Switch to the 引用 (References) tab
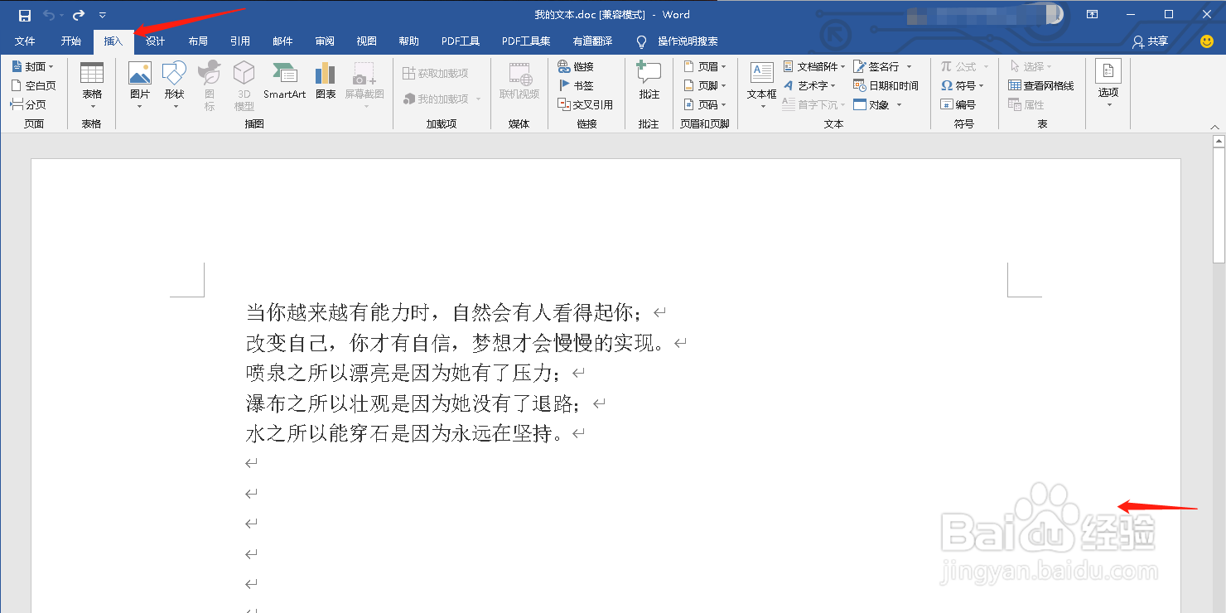The width and height of the screenshot is (1226, 613). point(240,41)
